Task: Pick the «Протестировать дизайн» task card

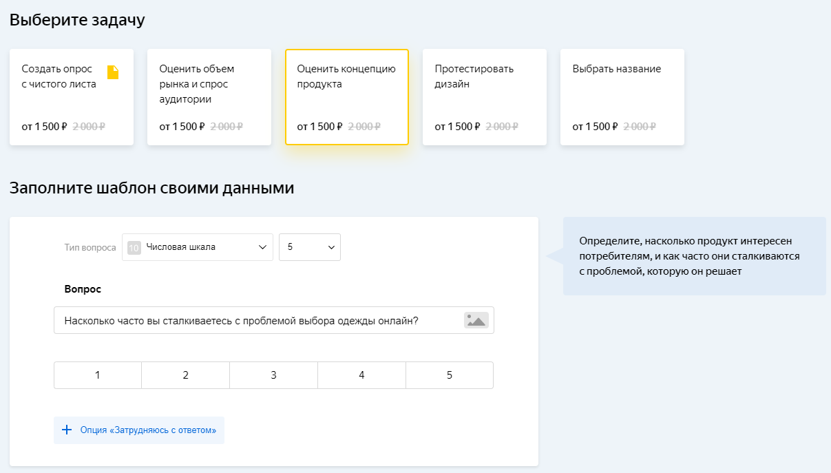Action: click(x=484, y=97)
